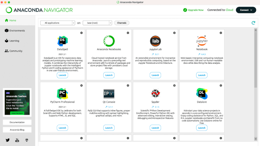Open Anaconda Twitter page
The height and width of the screenshot is (146, 260).
click(8, 140)
